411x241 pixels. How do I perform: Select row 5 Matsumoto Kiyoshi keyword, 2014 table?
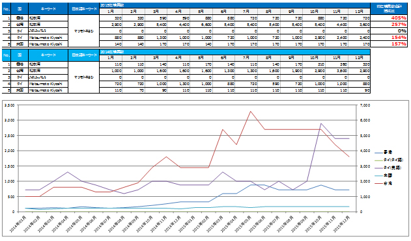48,90
